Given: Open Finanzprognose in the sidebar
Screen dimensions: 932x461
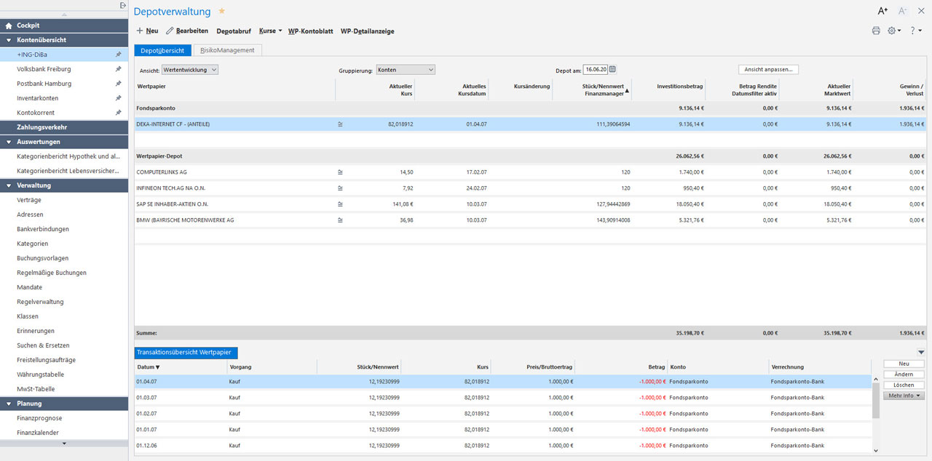Looking at the screenshot, I should pos(39,418).
